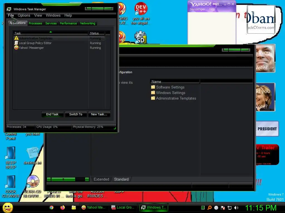Switch to the Networking tab
The width and height of the screenshot is (285, 213).
[88, 23]
